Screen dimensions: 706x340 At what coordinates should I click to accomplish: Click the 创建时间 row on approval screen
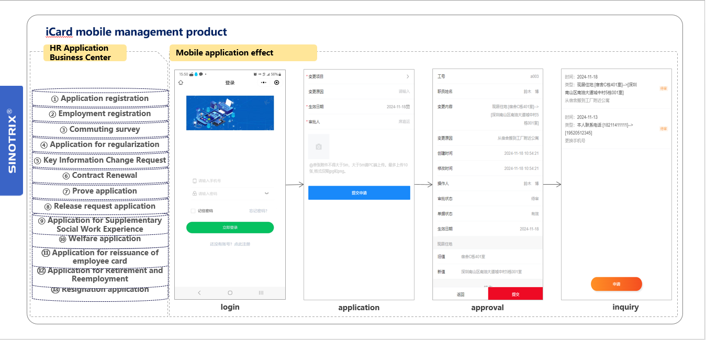[488, 153]
